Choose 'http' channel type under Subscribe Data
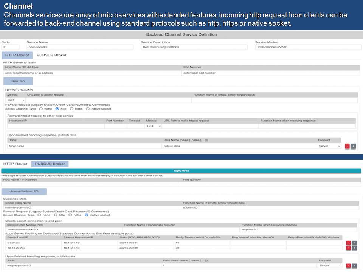 point(56,215)
